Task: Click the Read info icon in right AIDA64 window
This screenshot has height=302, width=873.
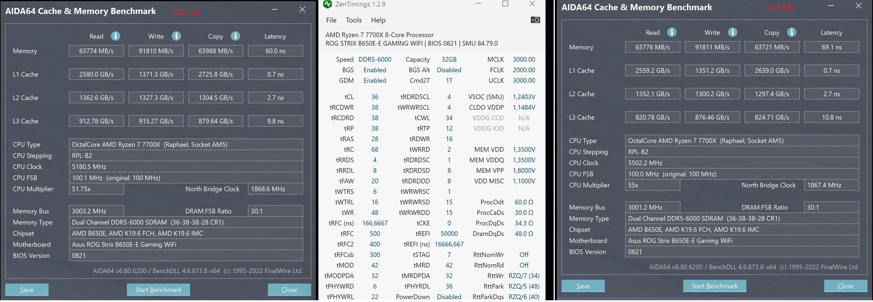Action: pos(672,32)
